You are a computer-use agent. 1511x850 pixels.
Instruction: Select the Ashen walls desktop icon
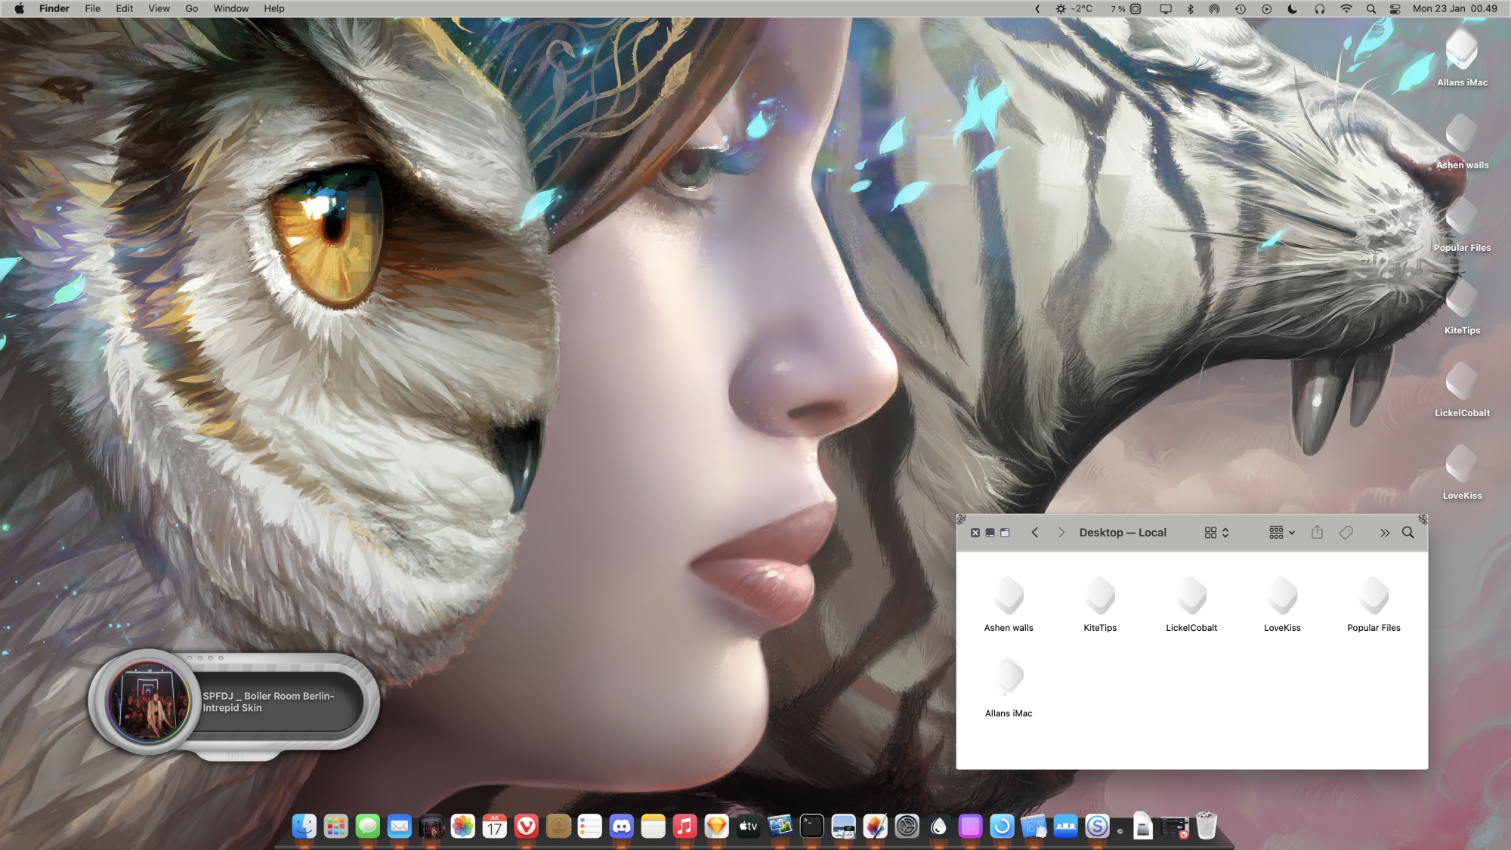coord(1462,141)
